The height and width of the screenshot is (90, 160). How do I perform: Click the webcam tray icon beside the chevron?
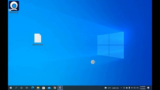click(x=124, y=88)
